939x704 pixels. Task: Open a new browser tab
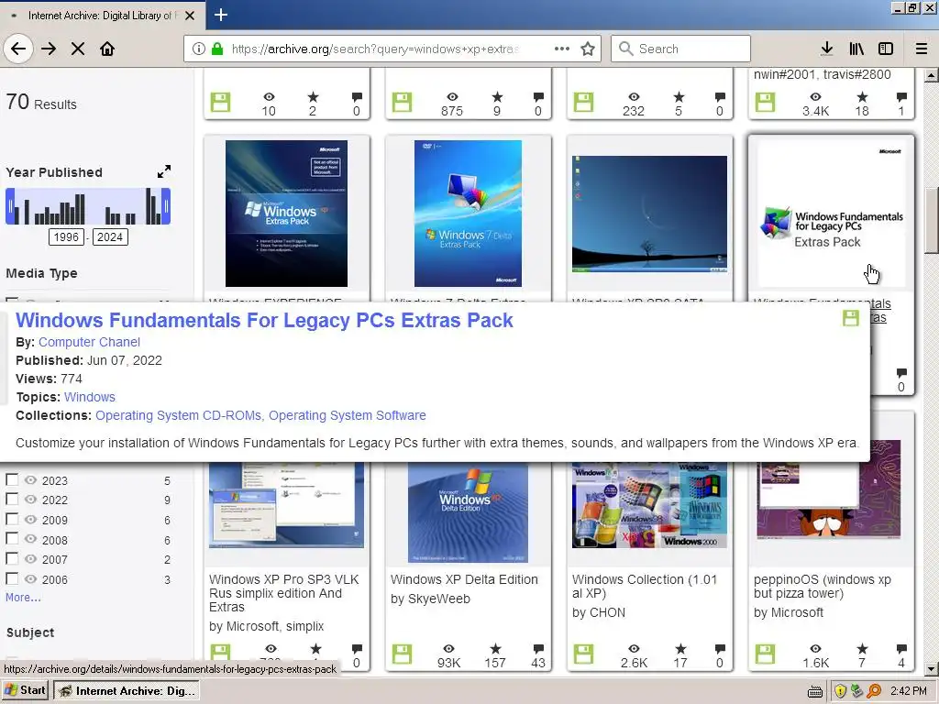(221, 15)
